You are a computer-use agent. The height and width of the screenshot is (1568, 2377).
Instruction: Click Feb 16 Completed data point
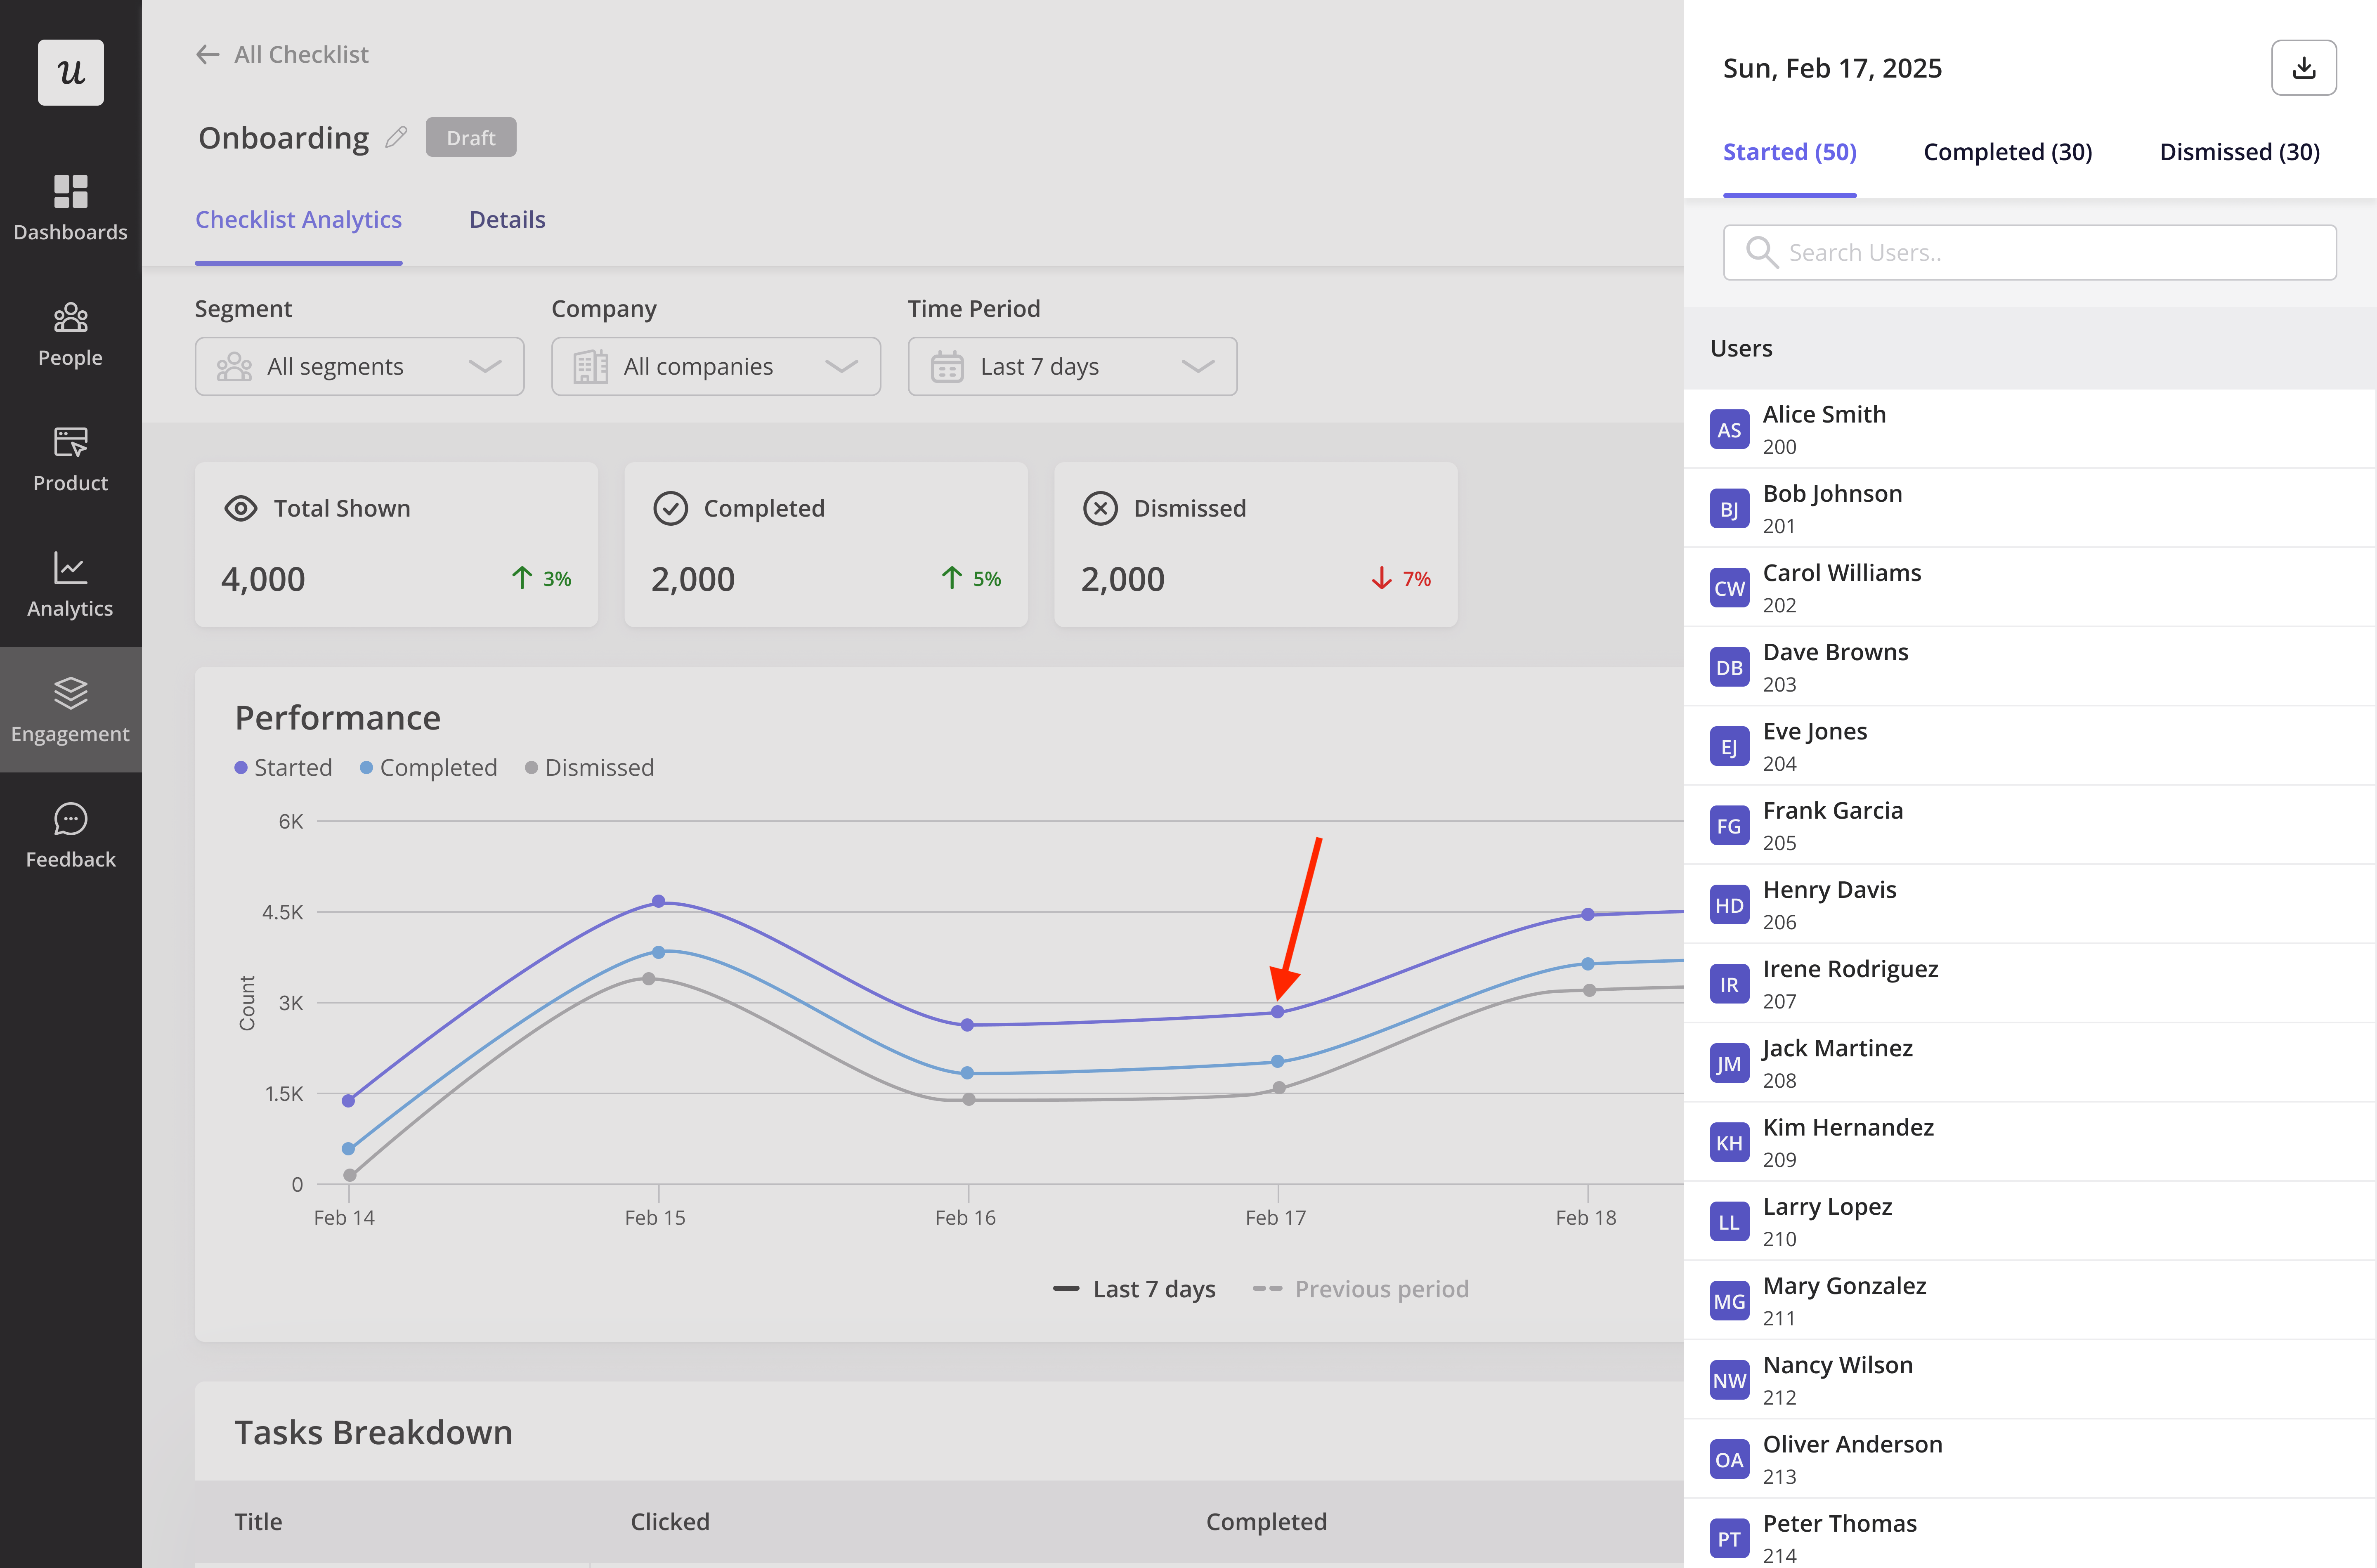tap(967, 1073)
